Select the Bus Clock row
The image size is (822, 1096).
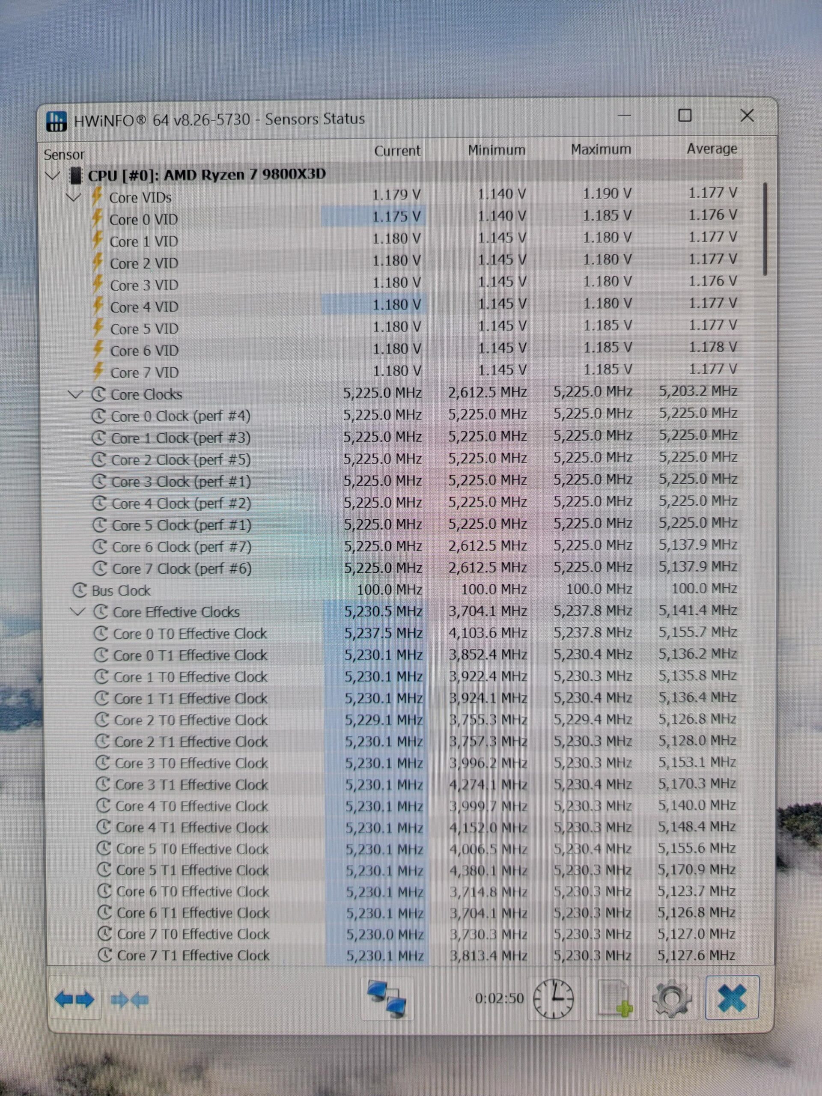point(122,591)
